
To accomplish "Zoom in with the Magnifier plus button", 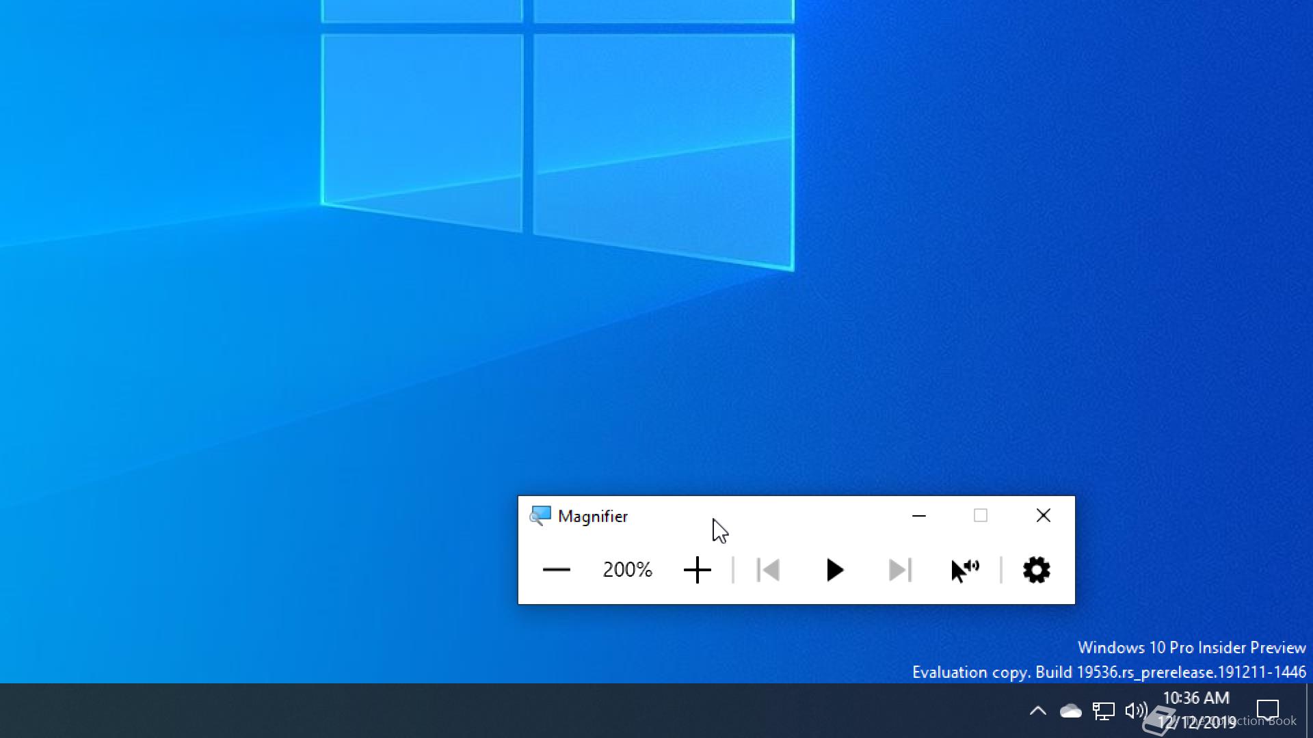I will tap(698, 569).
